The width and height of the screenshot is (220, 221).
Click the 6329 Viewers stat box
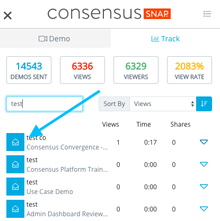coord(136,70)
